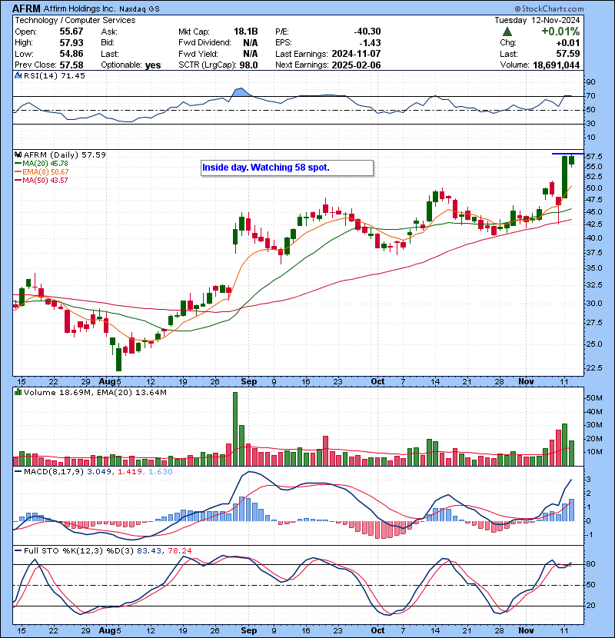Click the header Volume value 18,691,044
Viewport: 615px width, 638px height.
(556, 65)
